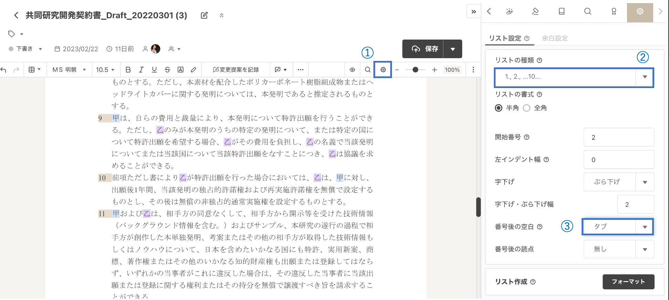Select the 全角 radio button
Image resolution: width=669 pixels, height=300 pixels.
527,108
